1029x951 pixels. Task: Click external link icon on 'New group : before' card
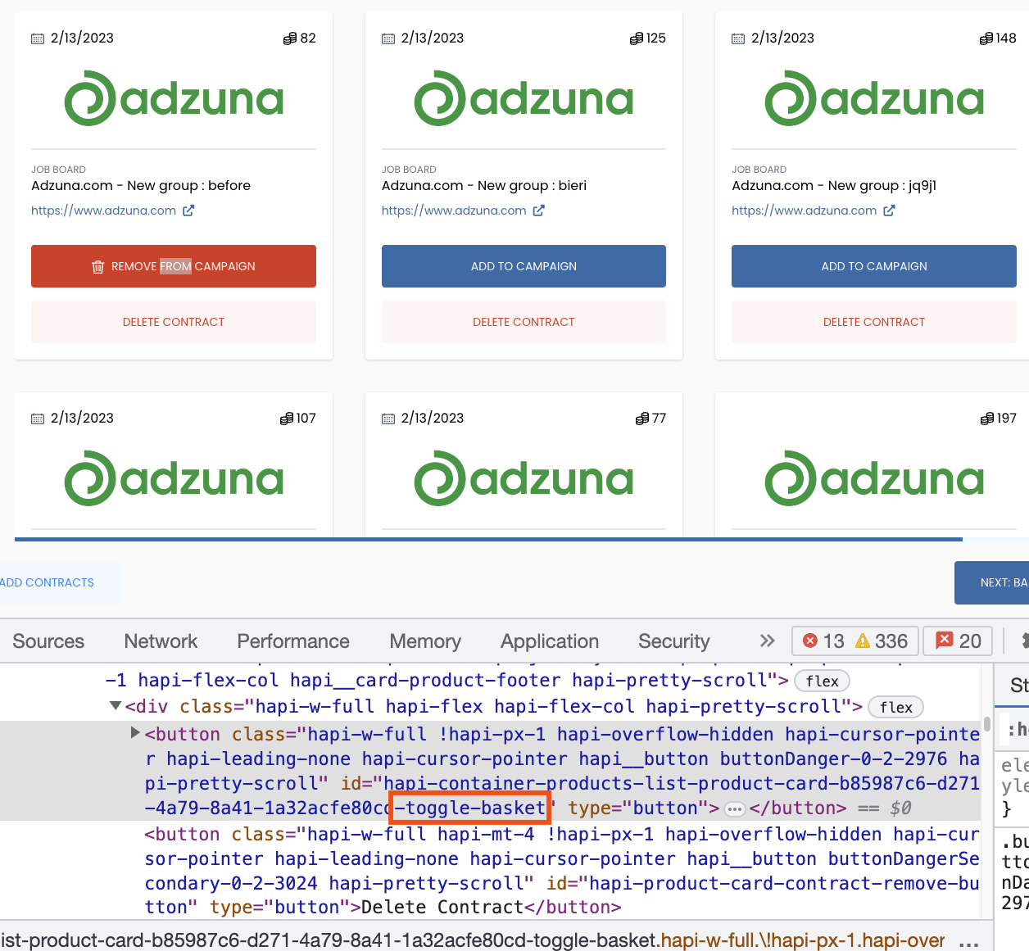point(188,211)
